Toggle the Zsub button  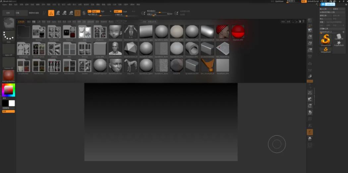(125, 11)
